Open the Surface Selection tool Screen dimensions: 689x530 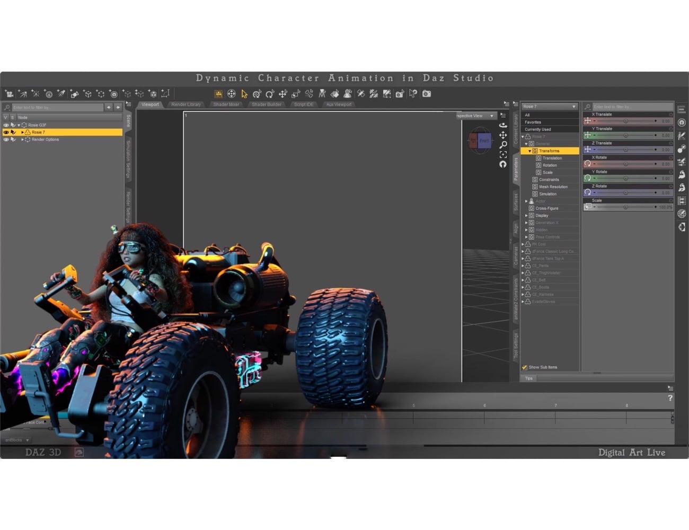pos(333,94)
